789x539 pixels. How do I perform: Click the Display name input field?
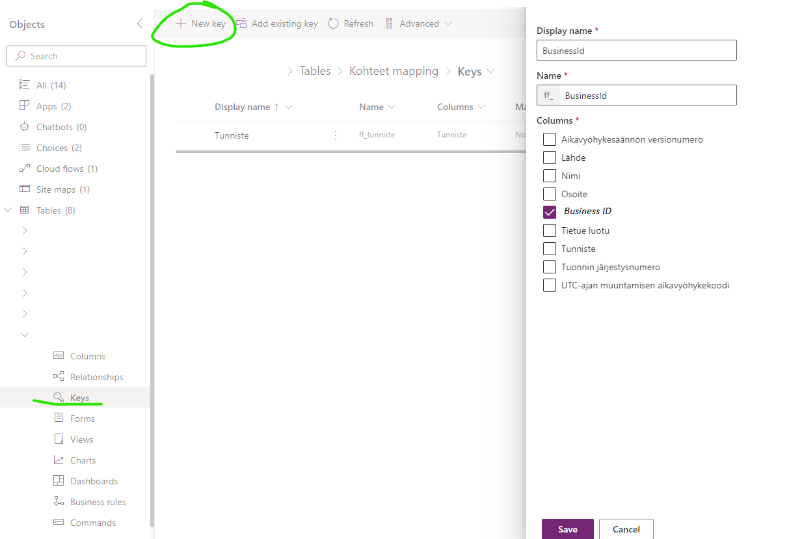(x=637, y=50)
